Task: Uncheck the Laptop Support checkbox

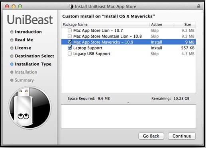Action: [x=70, y=48]
